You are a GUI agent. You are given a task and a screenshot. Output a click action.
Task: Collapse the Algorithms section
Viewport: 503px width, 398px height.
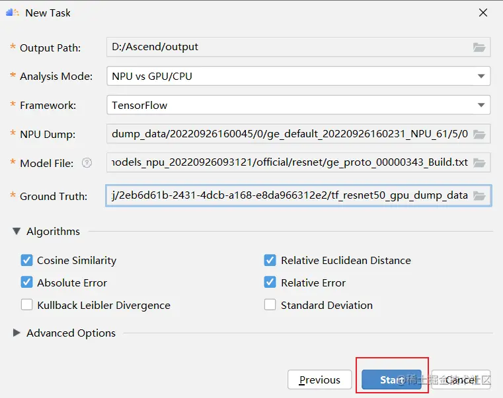pos(17,232)
